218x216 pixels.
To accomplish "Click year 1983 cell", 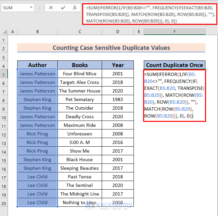I will [118, 99].
